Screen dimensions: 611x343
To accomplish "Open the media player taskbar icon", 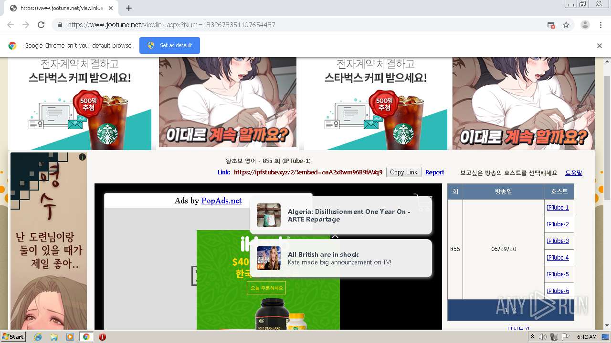I will click(x=70, y=337).
